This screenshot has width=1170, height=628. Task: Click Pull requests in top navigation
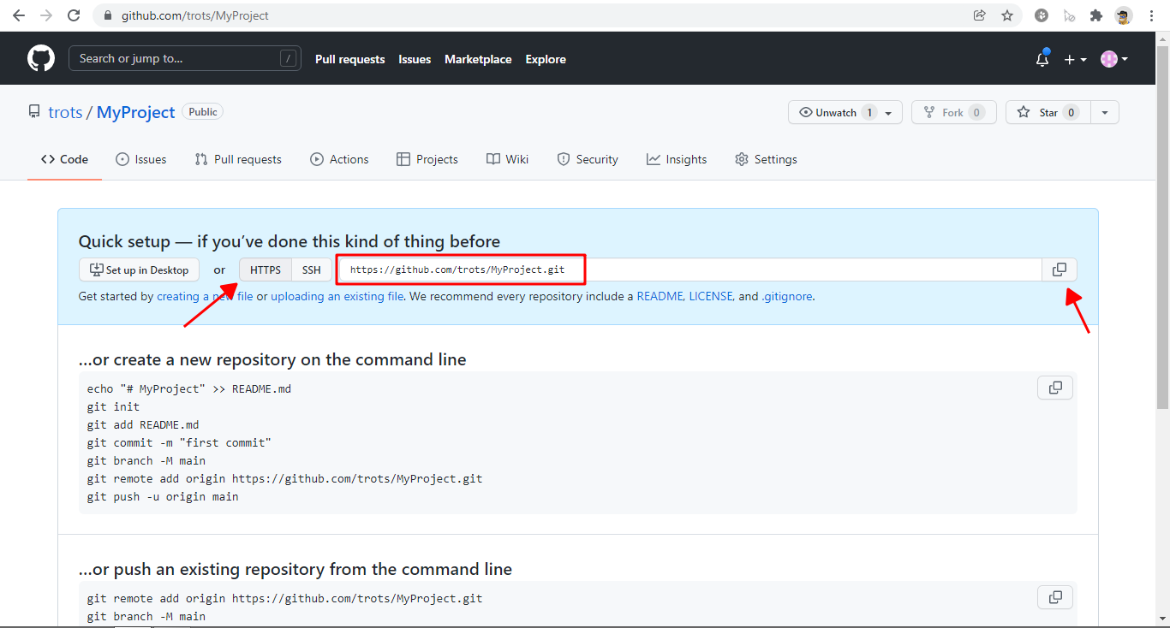[349, 59]
